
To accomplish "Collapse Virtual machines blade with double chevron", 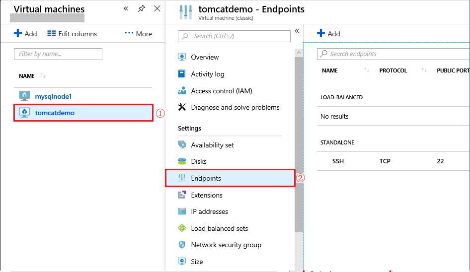I will pyautogui.click(x=126, y=9).
